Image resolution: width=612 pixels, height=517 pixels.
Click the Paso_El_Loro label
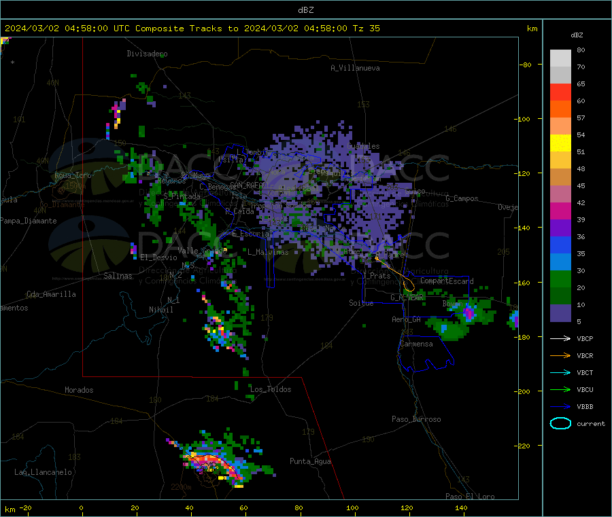click(x=470, y=497)
